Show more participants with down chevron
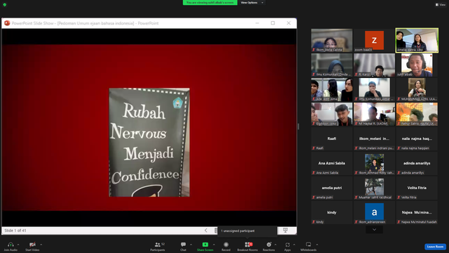Image resolution: width=449 pixels, height=253 pixels. click(374, 230)
